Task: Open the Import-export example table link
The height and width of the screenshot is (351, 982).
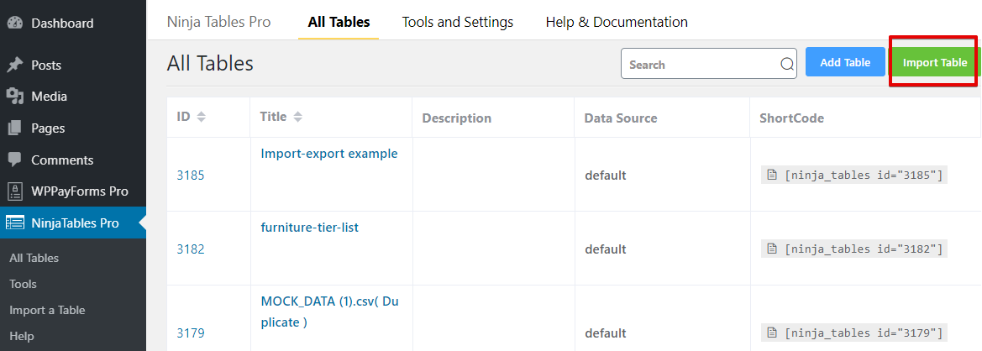Action: pyautogui.click(x=329, y=154)
